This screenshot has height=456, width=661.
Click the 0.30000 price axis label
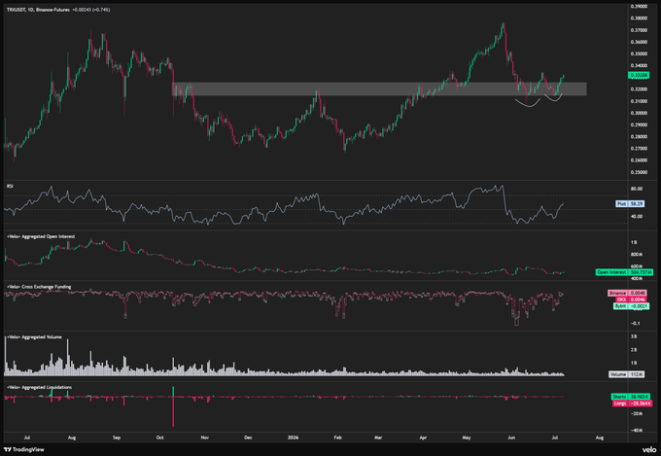point(639,113)
